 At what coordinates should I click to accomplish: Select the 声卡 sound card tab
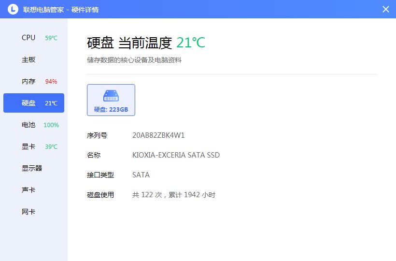coord(34,190)
